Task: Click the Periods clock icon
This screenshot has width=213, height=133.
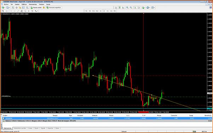Action: (x=148, y=7)
